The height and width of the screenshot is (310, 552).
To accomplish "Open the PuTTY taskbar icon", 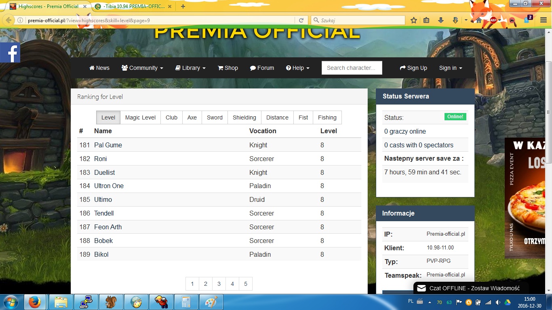I will (x=86, y=302).
